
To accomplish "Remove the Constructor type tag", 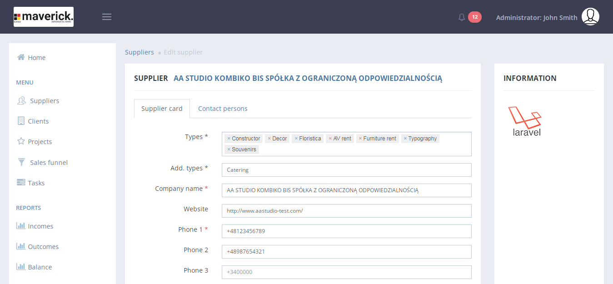I will pyautogui.click(x=229, y=139).
